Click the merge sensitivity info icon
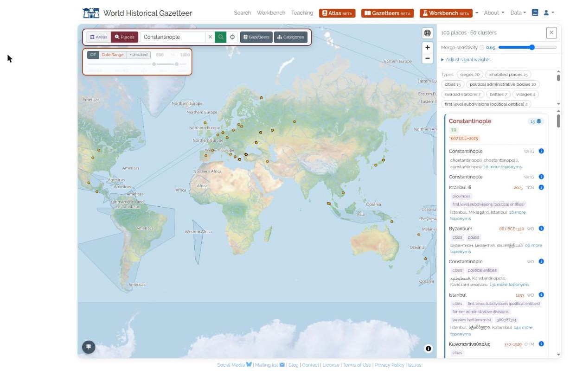Screen dimensions: 570x375 [482, 47]
